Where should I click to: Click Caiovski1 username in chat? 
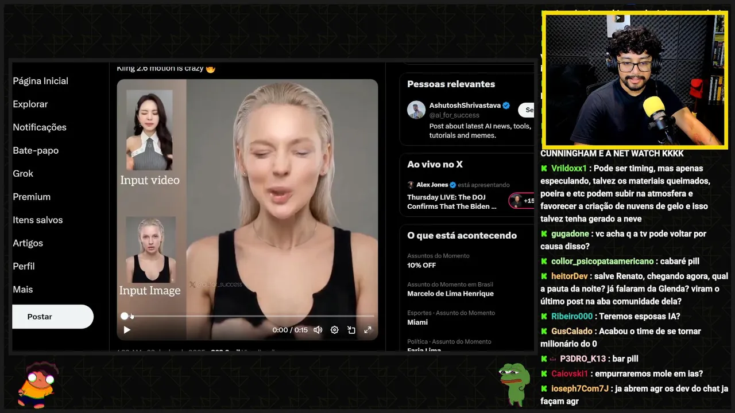click(x=570, y=373)
